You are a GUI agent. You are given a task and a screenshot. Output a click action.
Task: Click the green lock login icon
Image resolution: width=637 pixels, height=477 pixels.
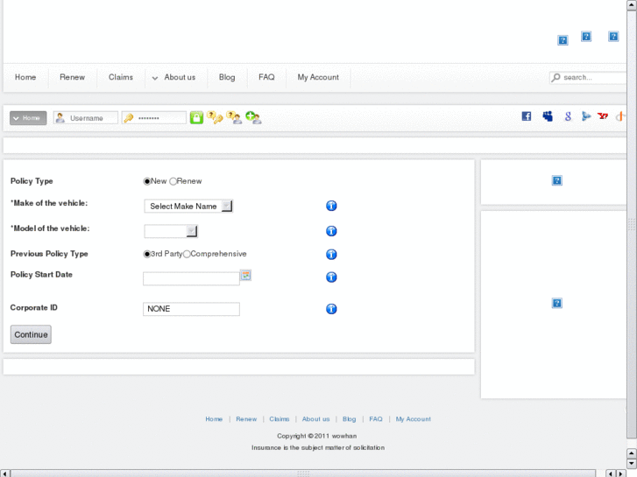(196, 117)
